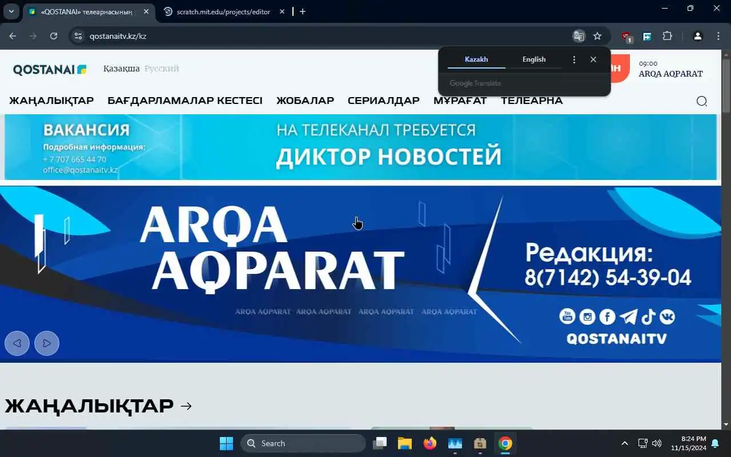This screenshot has height=457, width=731.
Task: Click the QOSTANAI site logo
Action: [x=50, y=69]
